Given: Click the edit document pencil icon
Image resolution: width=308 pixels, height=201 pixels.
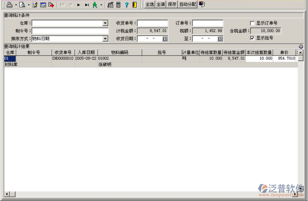Looking at the screenshot, I should [x=35, y=5].
